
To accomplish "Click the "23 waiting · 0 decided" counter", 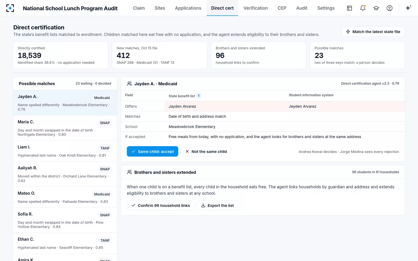I will tap(93, 84).
